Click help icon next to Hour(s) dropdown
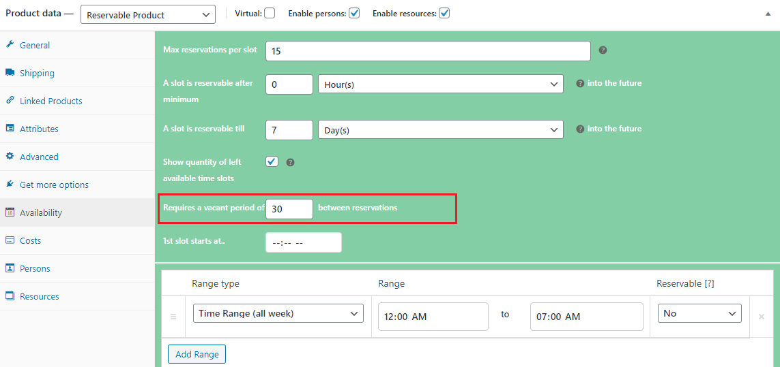Screen dimensions: 780x367 coord(580,83)
